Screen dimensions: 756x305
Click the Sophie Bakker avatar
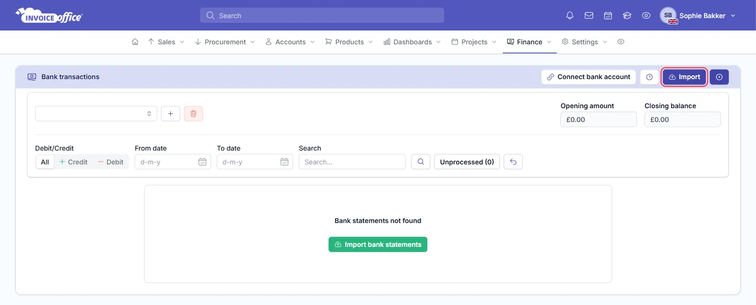(x=668, y=16)
